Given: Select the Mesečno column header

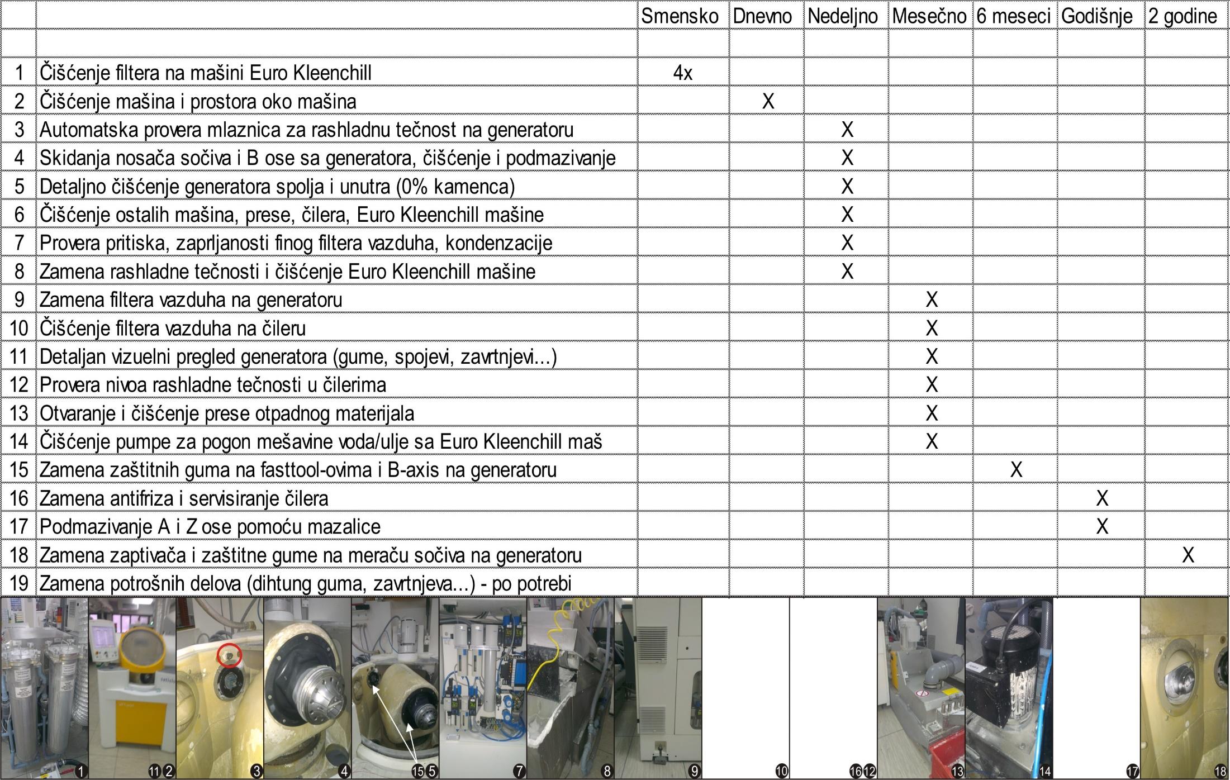Looking at the screenshot, I should pos(929,16).
